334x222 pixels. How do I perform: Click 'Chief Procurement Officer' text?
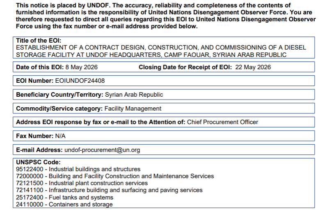[222, 122]
